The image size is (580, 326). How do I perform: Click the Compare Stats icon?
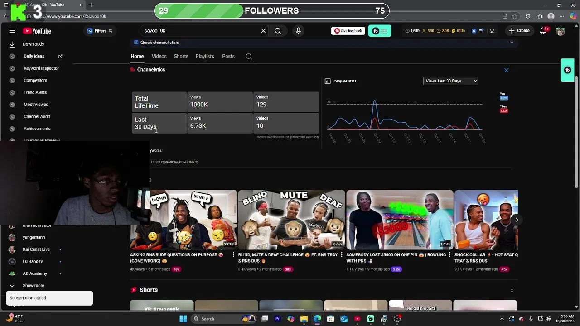[x=328, y=81]
